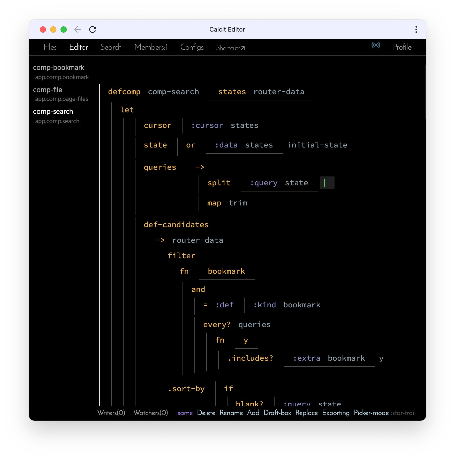The height and width of the screenshot is (459, 455).
Task: Select the every? token
Action: point(217,324)
